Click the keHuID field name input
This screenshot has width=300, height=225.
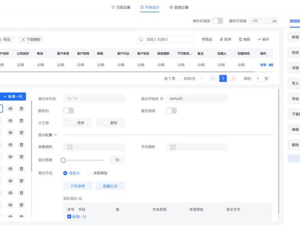point(197,99)
